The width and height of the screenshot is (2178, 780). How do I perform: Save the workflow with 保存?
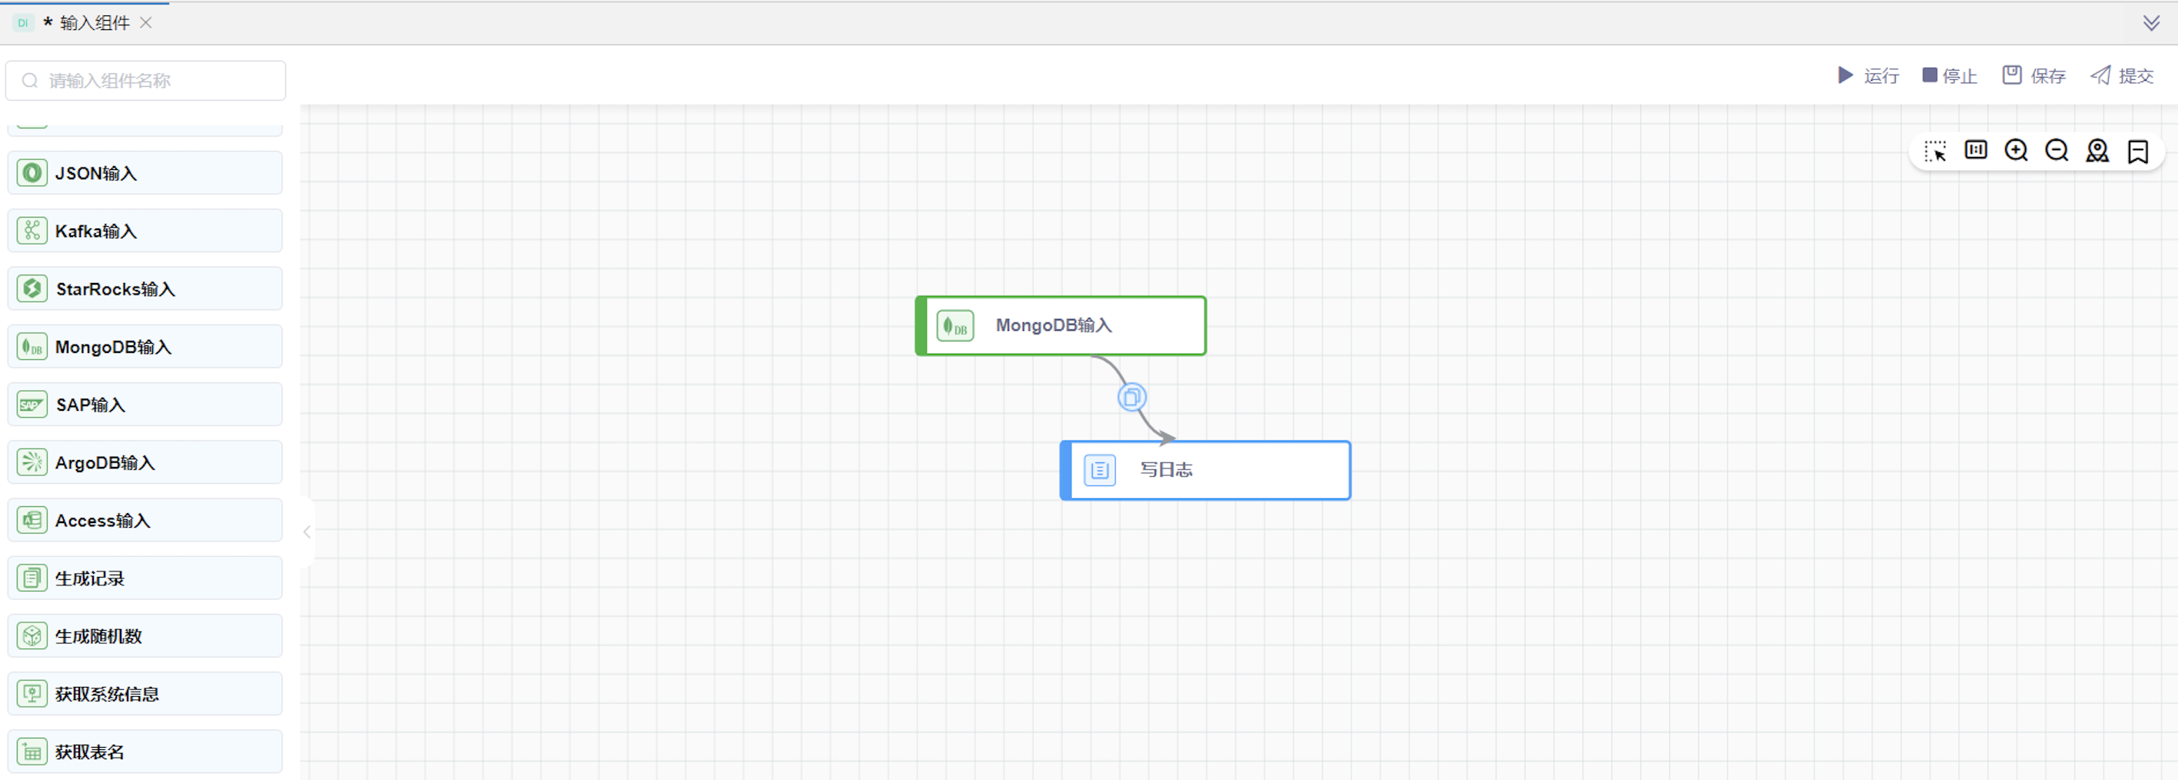point(2033,76)
